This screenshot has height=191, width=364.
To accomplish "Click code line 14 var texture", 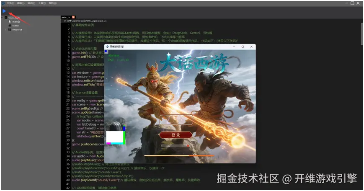I will (88, 77).
